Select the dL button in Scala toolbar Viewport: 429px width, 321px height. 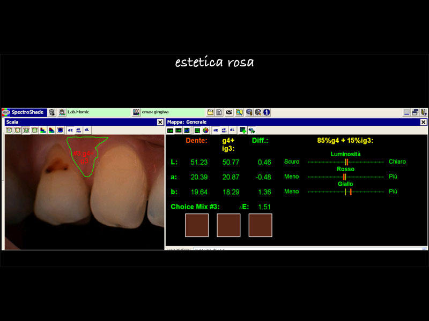point(87,130)
